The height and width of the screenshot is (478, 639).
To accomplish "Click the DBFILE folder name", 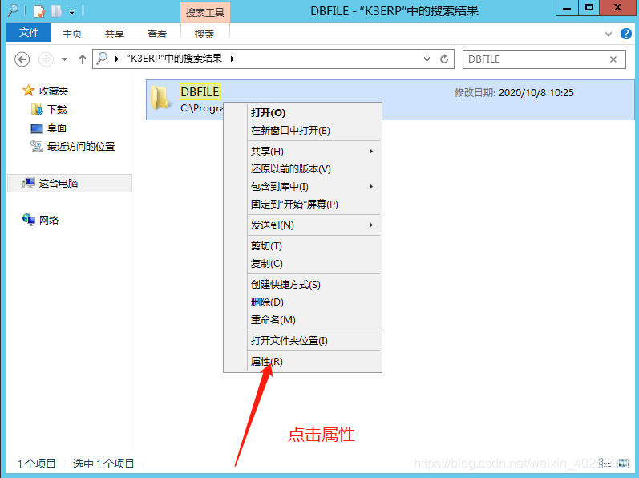I will pos(200,92).
